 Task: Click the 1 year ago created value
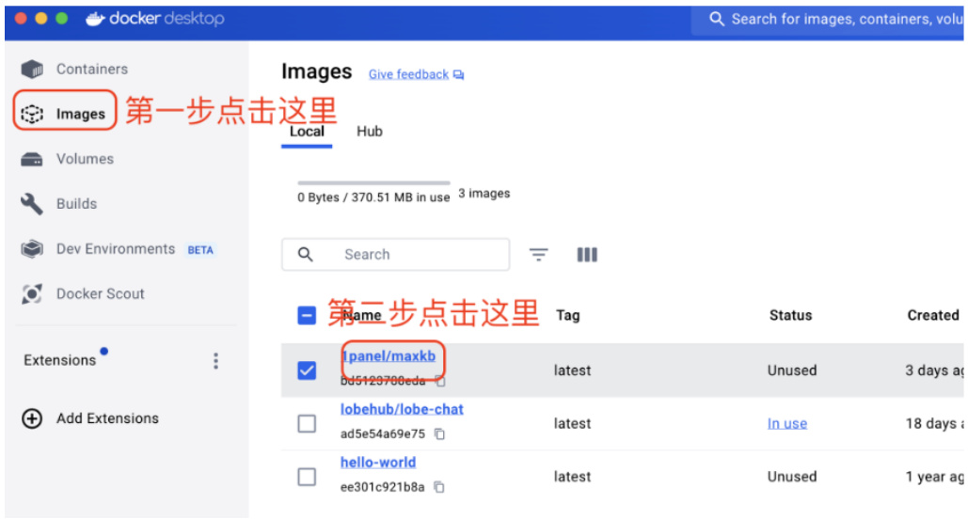coord(934,477)
